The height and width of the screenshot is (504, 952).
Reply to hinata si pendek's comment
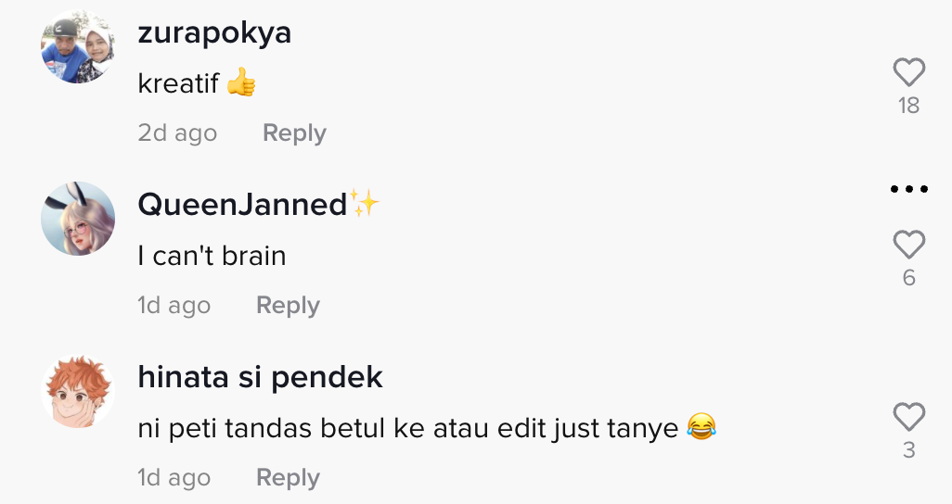288,477
